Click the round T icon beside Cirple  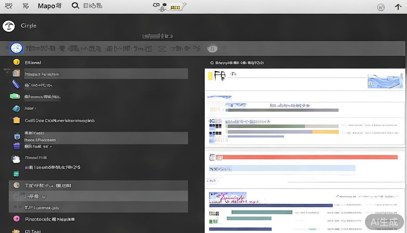(9, 26)
